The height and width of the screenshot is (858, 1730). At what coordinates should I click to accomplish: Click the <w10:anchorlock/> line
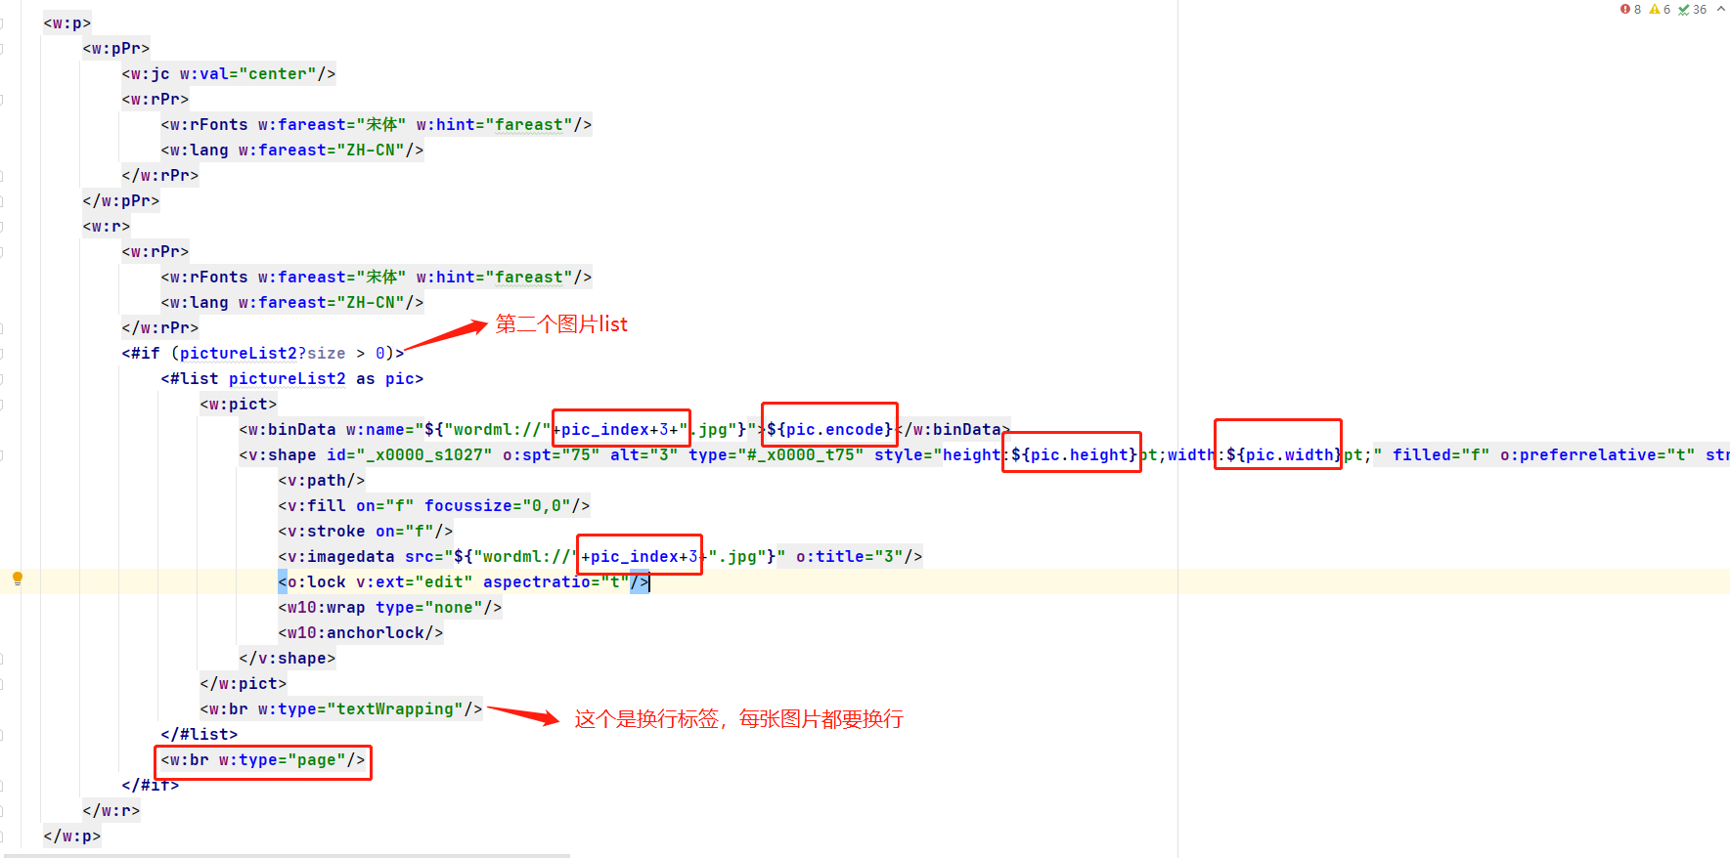[361, 632]
